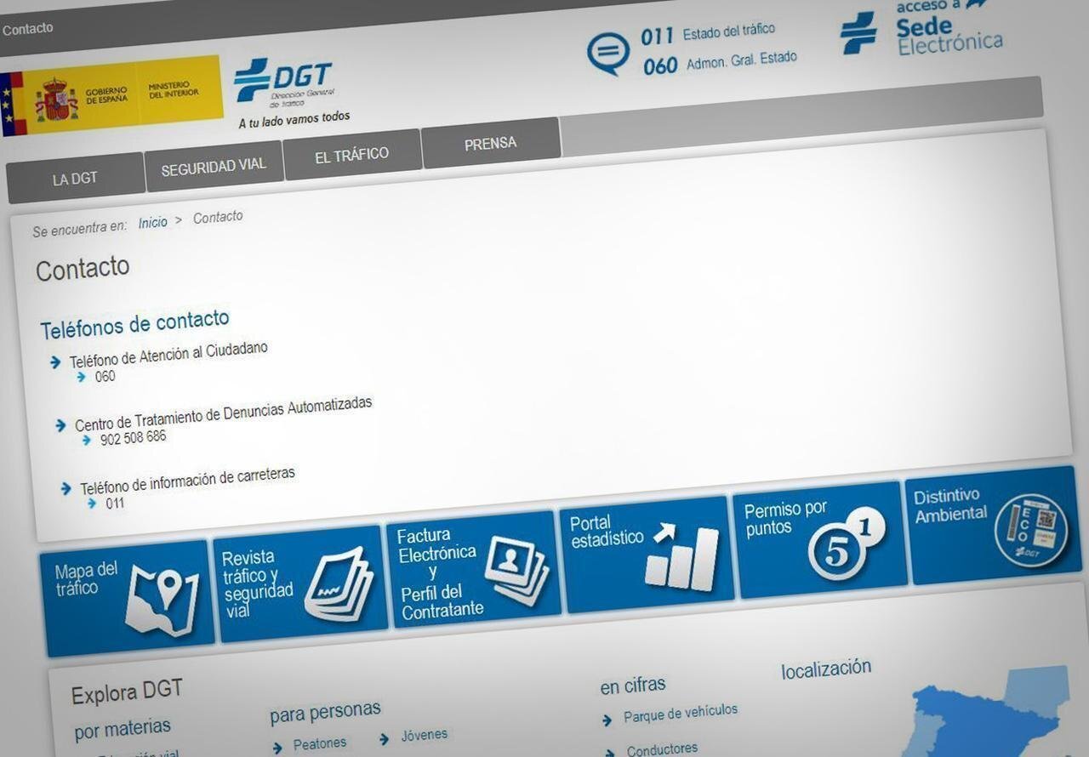Select the LA DGT menu tab
The width and height of the screenshot is (1089, 757).
(x=75, y=179)
